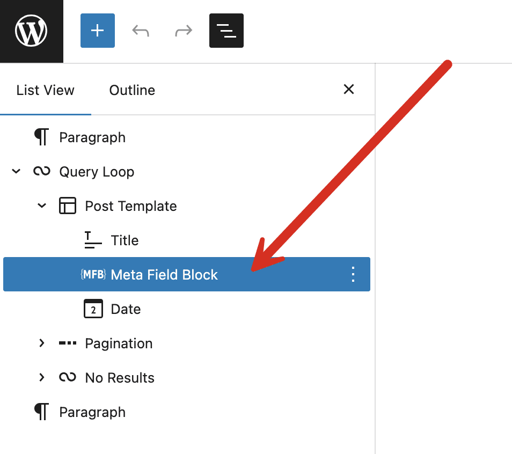Image resolution: width=512 pixels, height=454 pixels.
Task: Switch to the Outline tab
Action: coord(131,90)
